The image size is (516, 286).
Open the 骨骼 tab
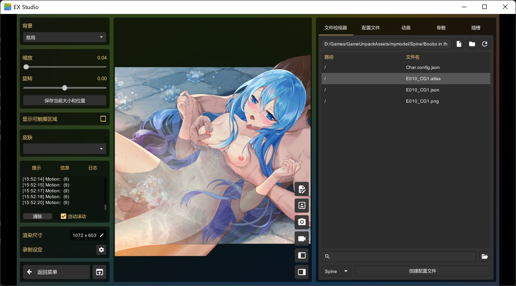pos(441,28)
